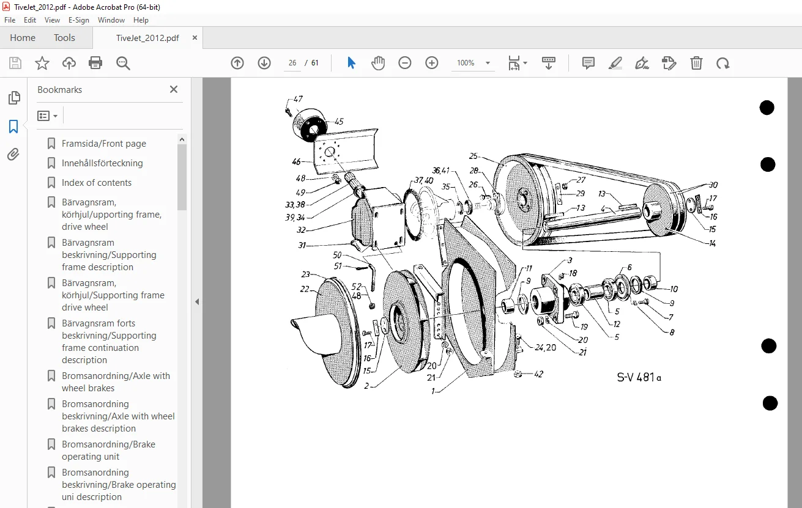Image resolution: width=802 pixels, height=508 pixels.
Task: Open the Bookmarks options dropdown menu
Action: [x=47, y=116]
